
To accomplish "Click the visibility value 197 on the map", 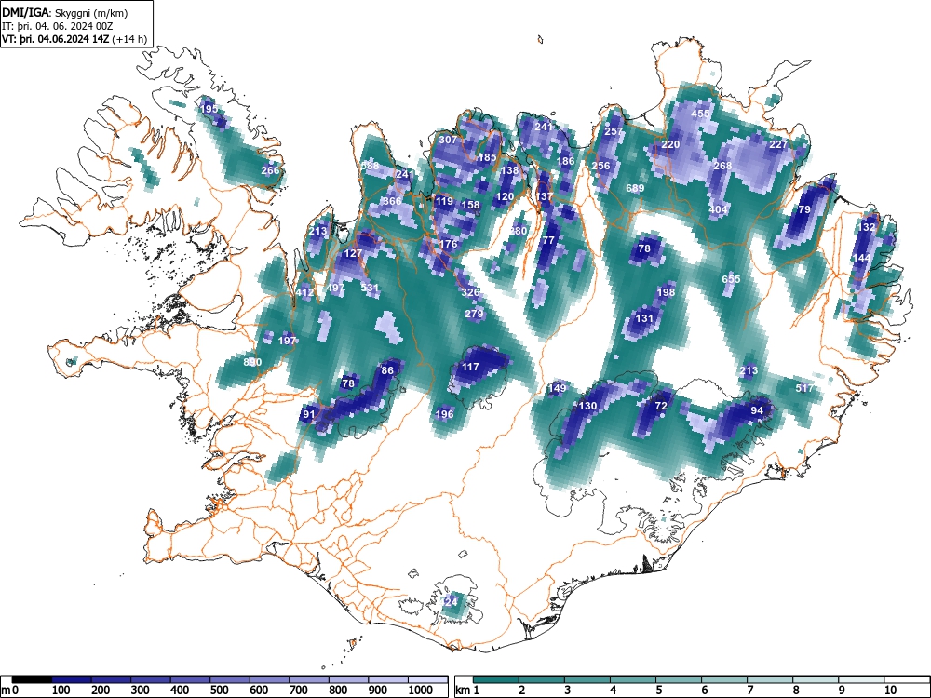I will pyautogui.click(x=287, y=341).
